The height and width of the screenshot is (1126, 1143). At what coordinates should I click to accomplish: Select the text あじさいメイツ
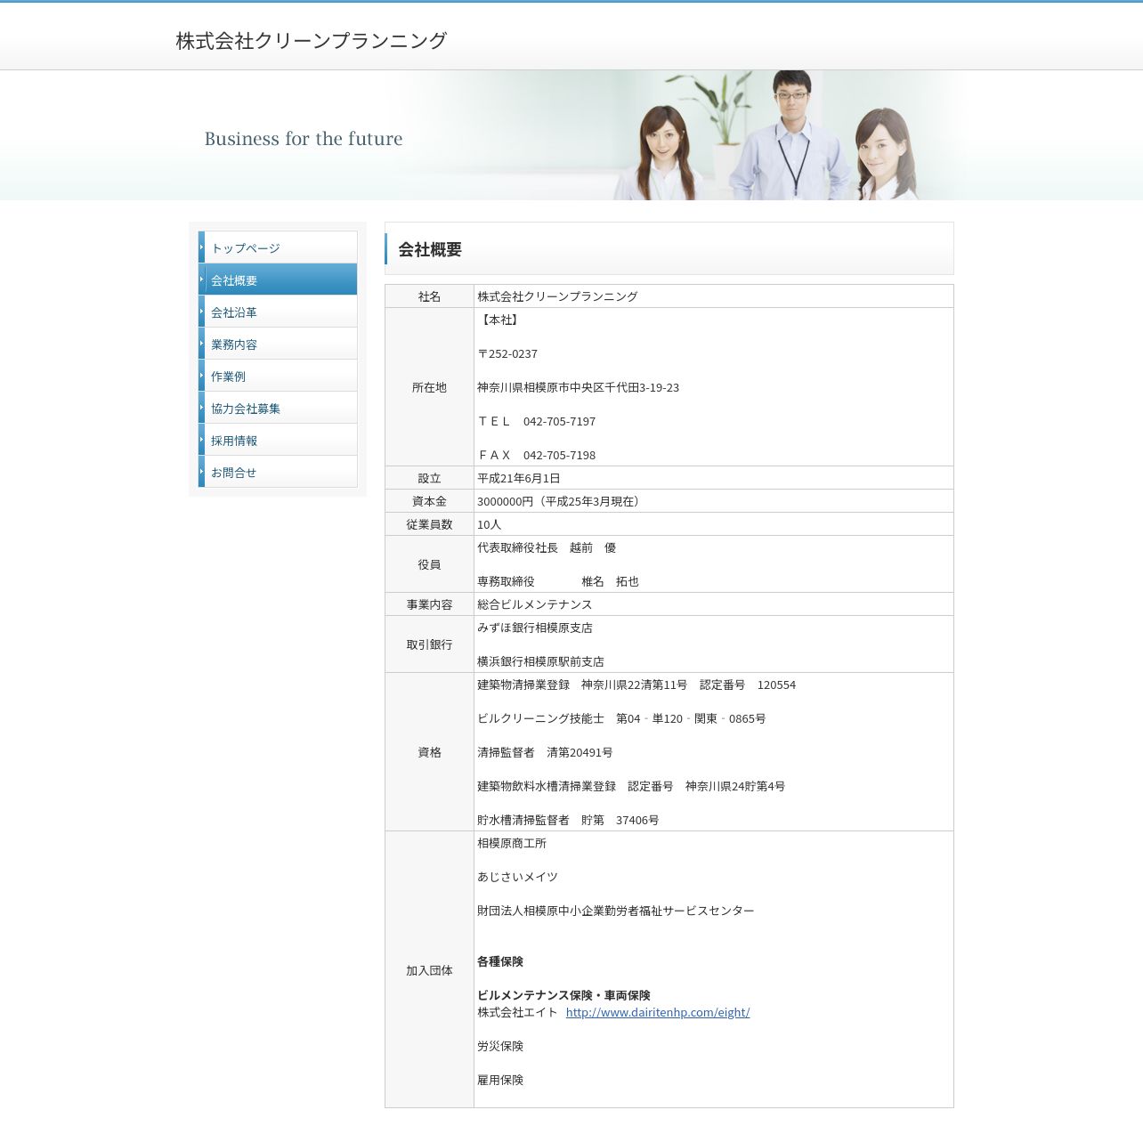518,877
